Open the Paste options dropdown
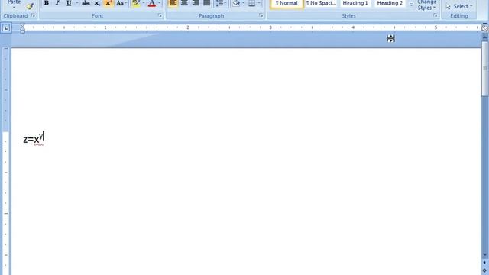 coord(14,7)
